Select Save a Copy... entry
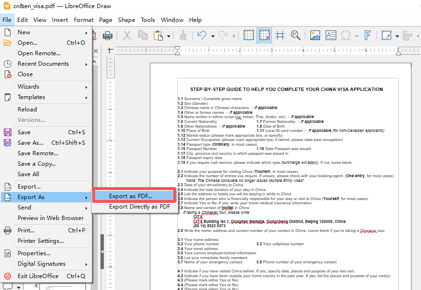 click(46, 163)
